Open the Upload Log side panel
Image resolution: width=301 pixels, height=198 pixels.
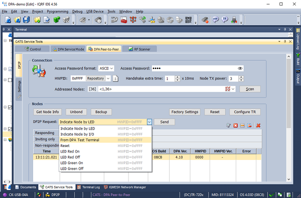pos(298,39)
